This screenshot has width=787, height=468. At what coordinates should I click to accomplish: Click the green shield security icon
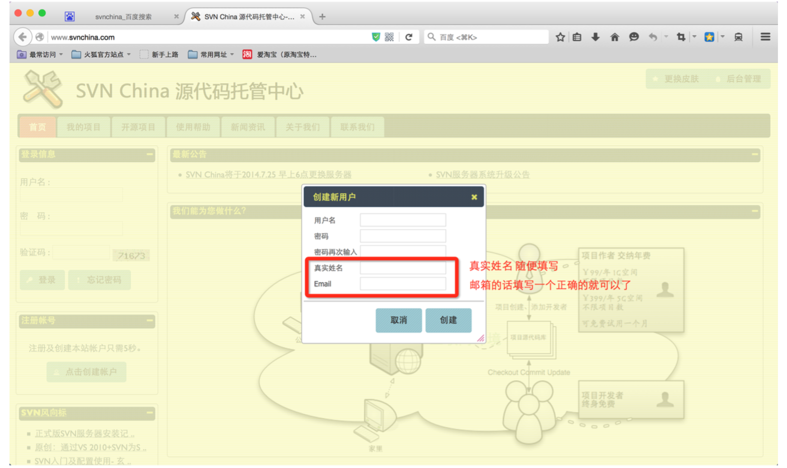point(376,37)
